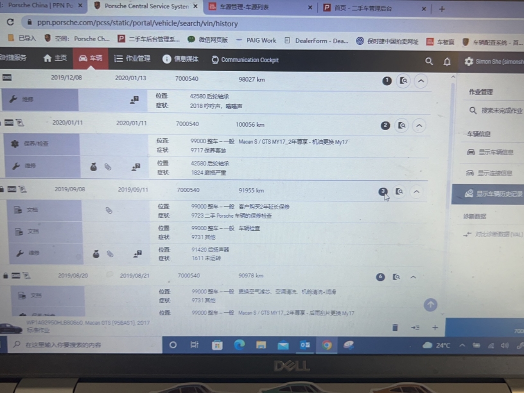Image resolution: width=524 pixels, height=393 pixels.
Task: Click the search magnifier in top navigation
Action: click(x=429, y=61)
